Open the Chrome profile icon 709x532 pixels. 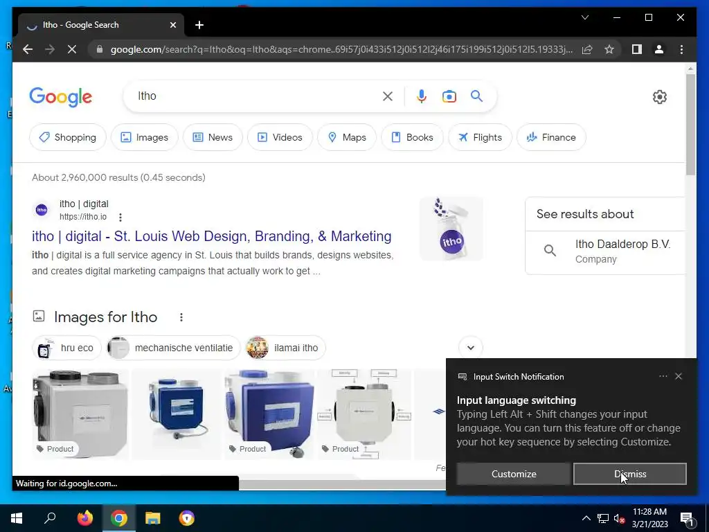(x=659, y=49)
